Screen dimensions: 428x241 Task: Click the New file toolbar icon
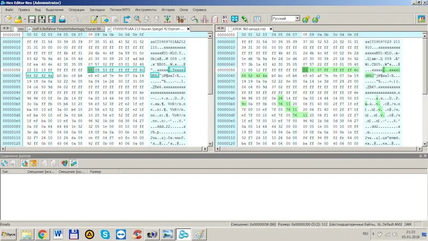[8, 19]
